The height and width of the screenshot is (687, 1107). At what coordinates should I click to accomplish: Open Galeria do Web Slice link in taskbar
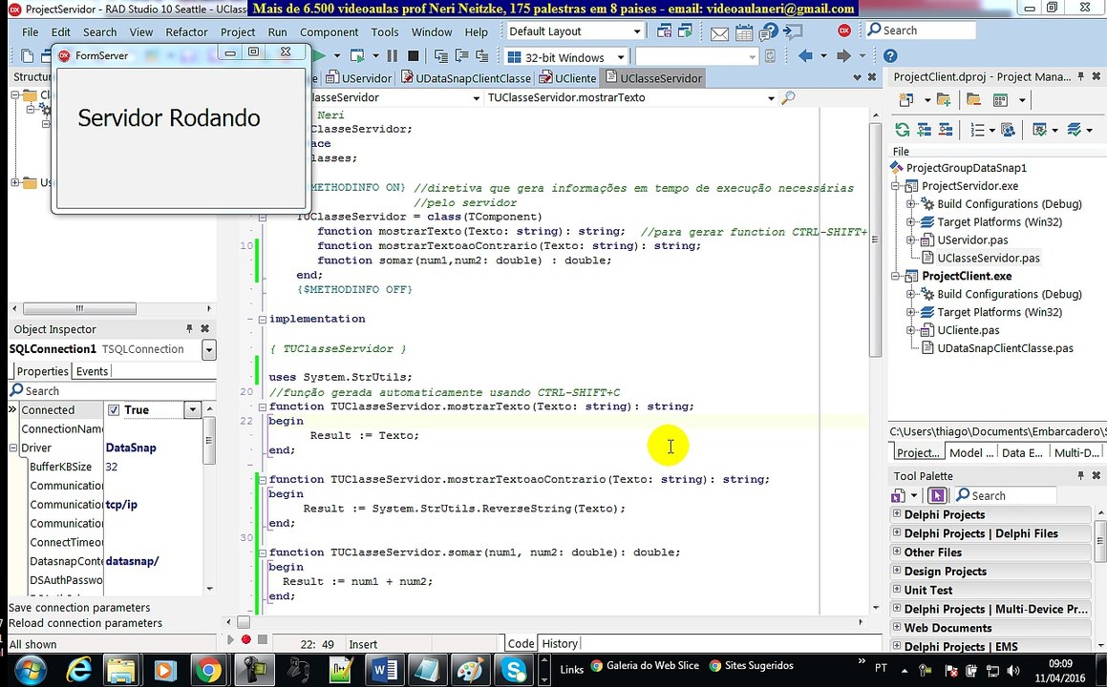646,665
